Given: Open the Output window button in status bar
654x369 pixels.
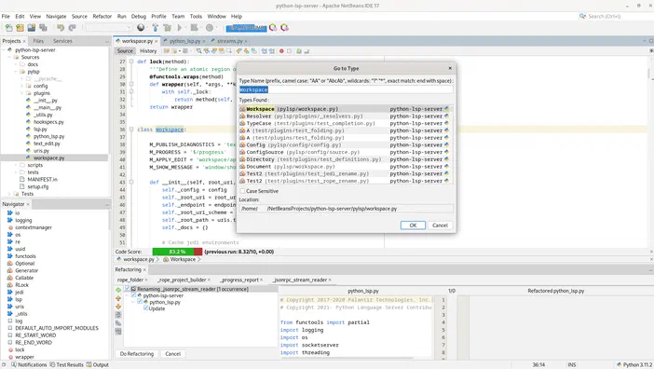Looking at the screenshot, I should pos(97,365).
